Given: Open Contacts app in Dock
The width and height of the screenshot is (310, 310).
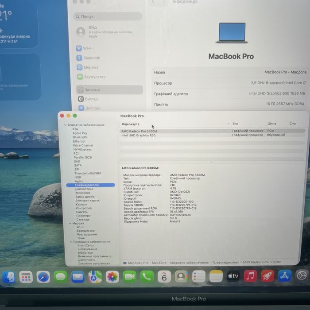Looking at the screenshot, I should pyautogui.click(x=181, y=276).
